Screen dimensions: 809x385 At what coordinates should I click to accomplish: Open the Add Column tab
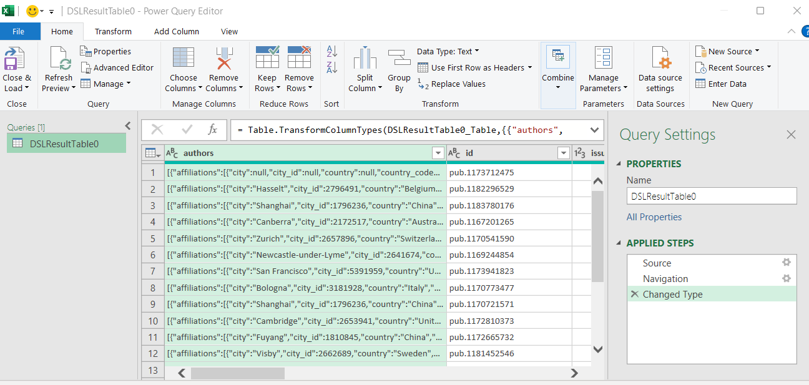(177, 31)
